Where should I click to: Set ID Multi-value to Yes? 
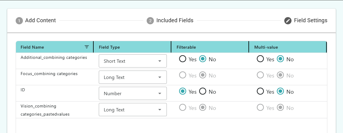[260, 91]
